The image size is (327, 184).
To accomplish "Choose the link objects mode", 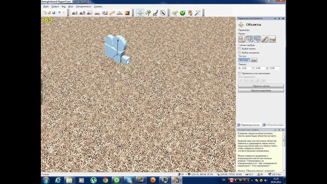I will click(265, 39).
